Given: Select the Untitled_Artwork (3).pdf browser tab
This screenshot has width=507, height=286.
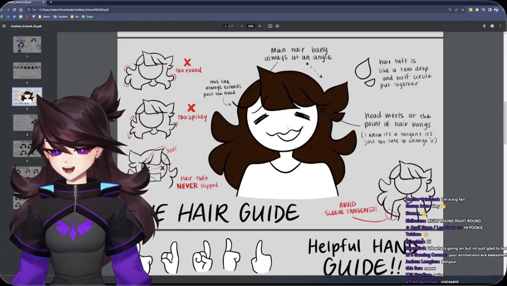Looking at the screenshot, I should point(23,2).
